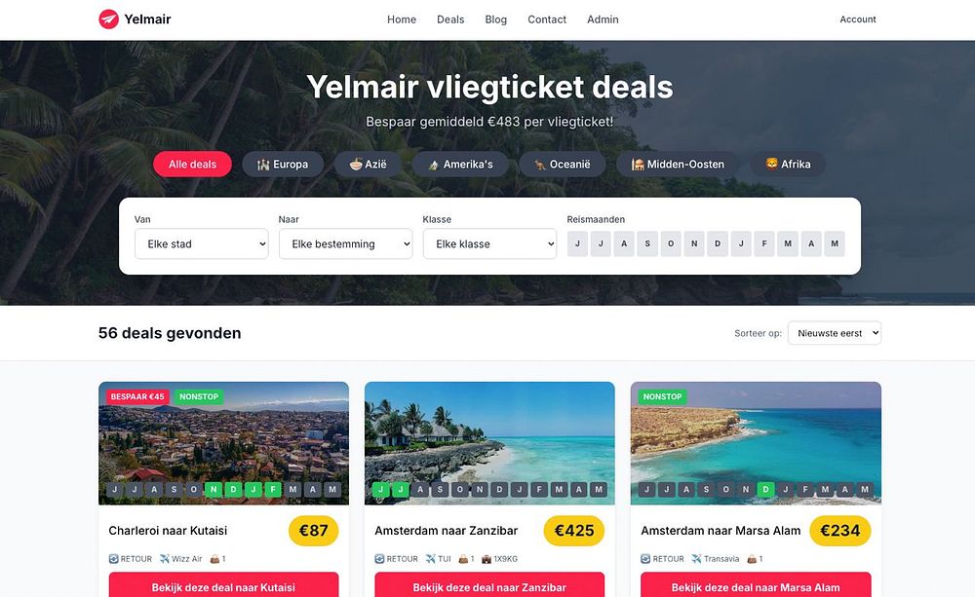Click the luggage icon on Zanzibar card
Image resolution: width=975 pixels, height=597 pixels.
click(x=486, y=558)
